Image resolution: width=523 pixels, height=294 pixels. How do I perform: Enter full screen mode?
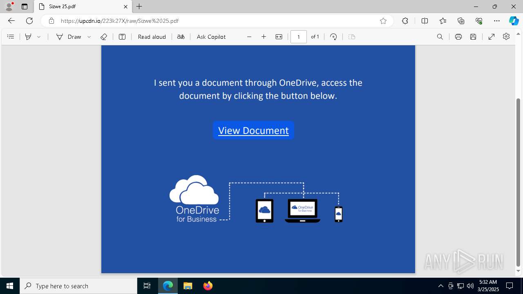492,37
